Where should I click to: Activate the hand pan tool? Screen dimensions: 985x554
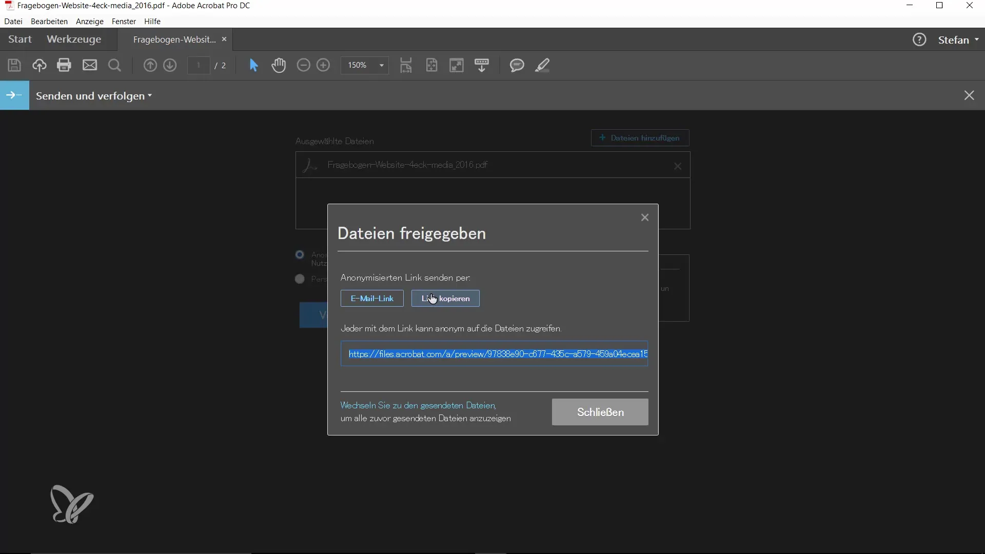(279, 65)
